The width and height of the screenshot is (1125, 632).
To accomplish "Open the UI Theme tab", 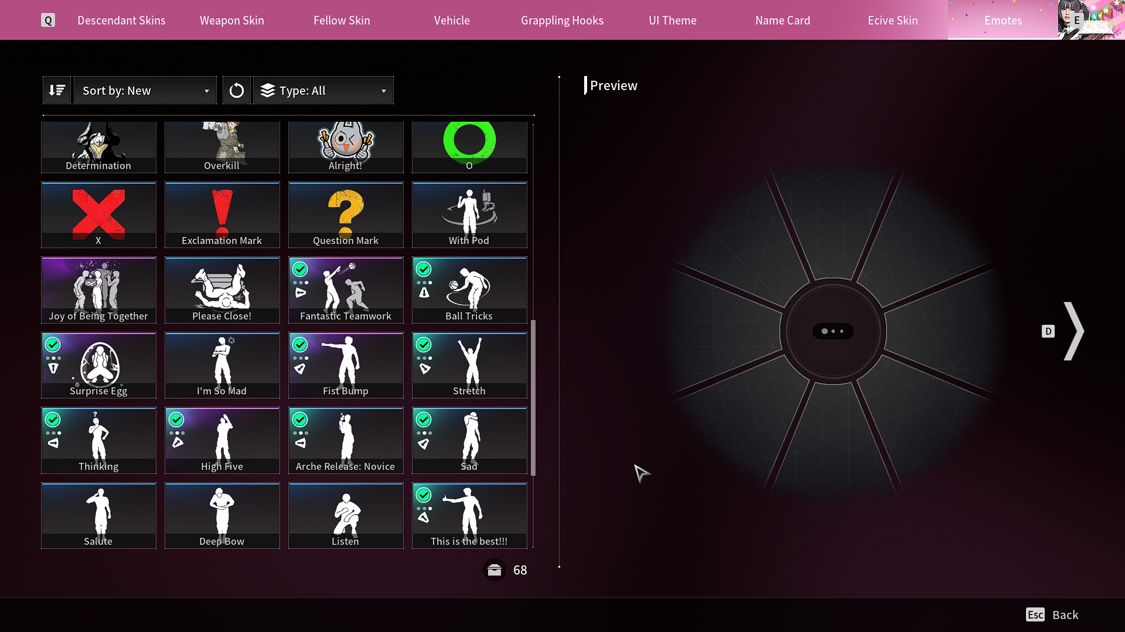I will [673, 20].
